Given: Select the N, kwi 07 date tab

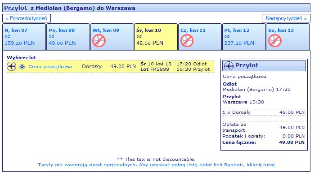Looking at the screenshot, I should (x=24, y=37).
